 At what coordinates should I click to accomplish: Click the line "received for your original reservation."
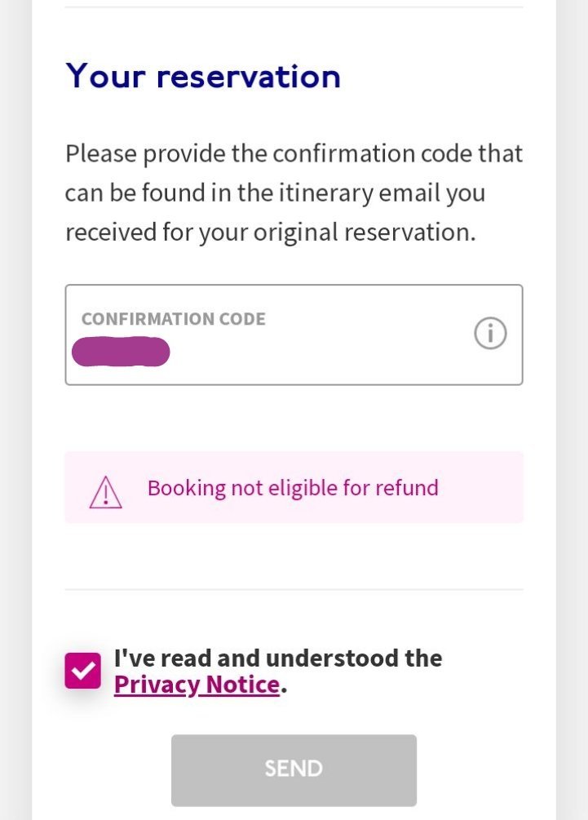[x=270, y=233]
